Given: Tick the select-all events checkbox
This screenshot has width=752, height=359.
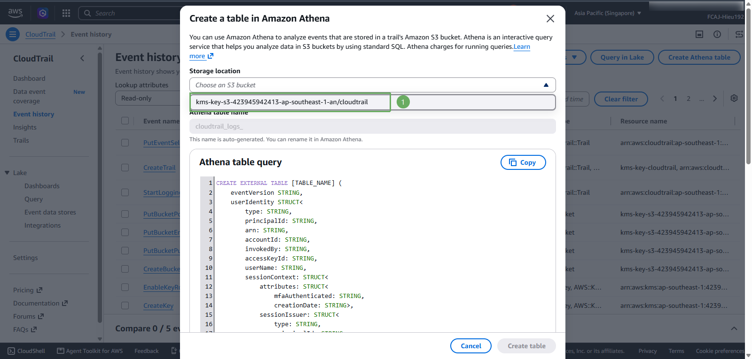Looking at the screenshot, I should pyautogui.click(x=125, y=121).
